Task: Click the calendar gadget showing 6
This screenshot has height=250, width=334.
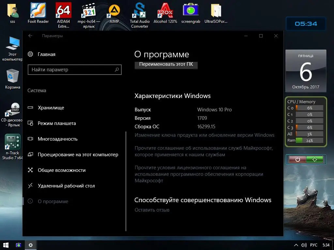Action: click(x=306, y=71)
